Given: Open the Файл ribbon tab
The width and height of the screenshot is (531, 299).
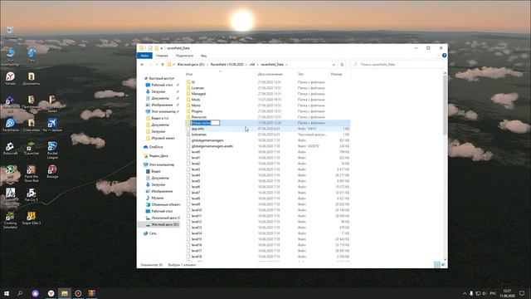Looking at the screenshot, I should tap(144, 56).
